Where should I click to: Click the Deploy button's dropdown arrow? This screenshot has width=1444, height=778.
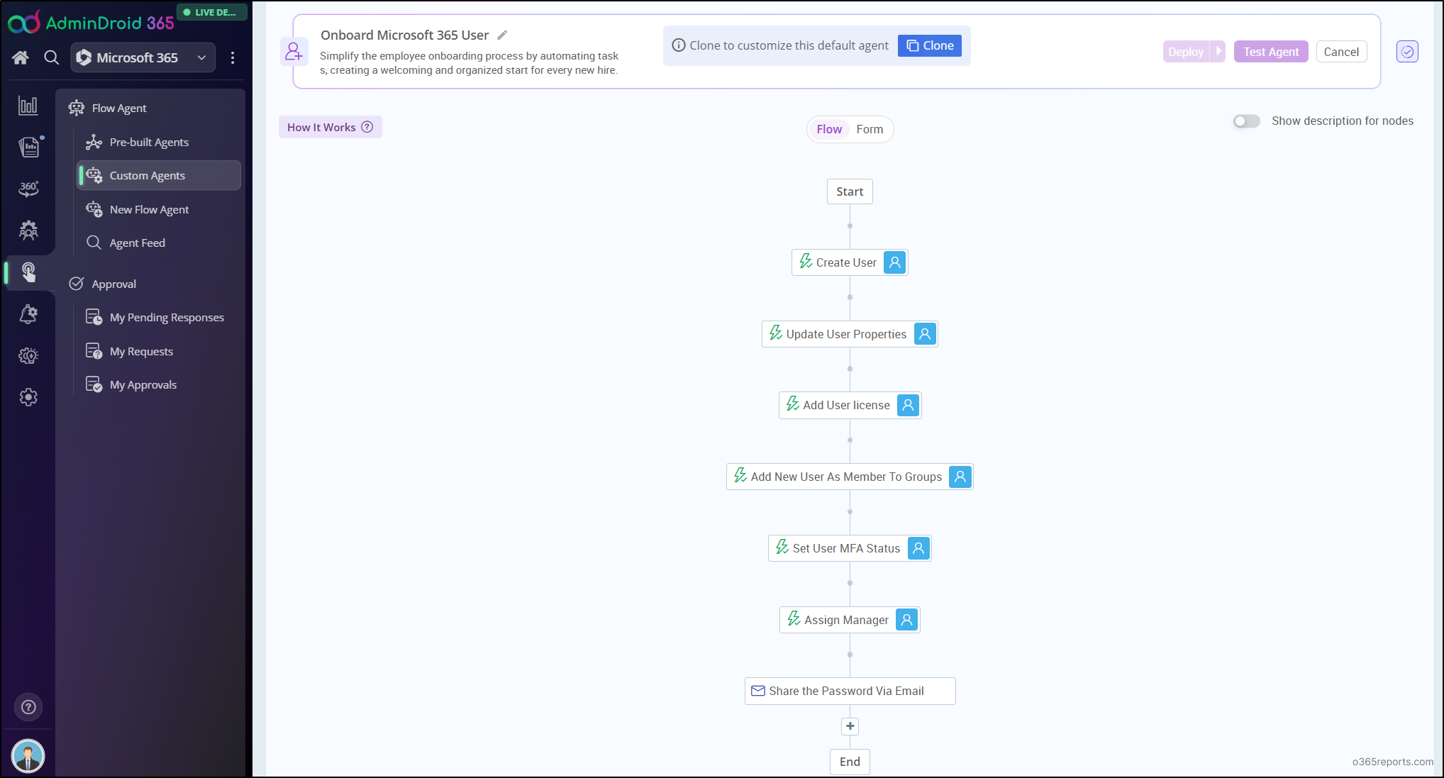1218,51
